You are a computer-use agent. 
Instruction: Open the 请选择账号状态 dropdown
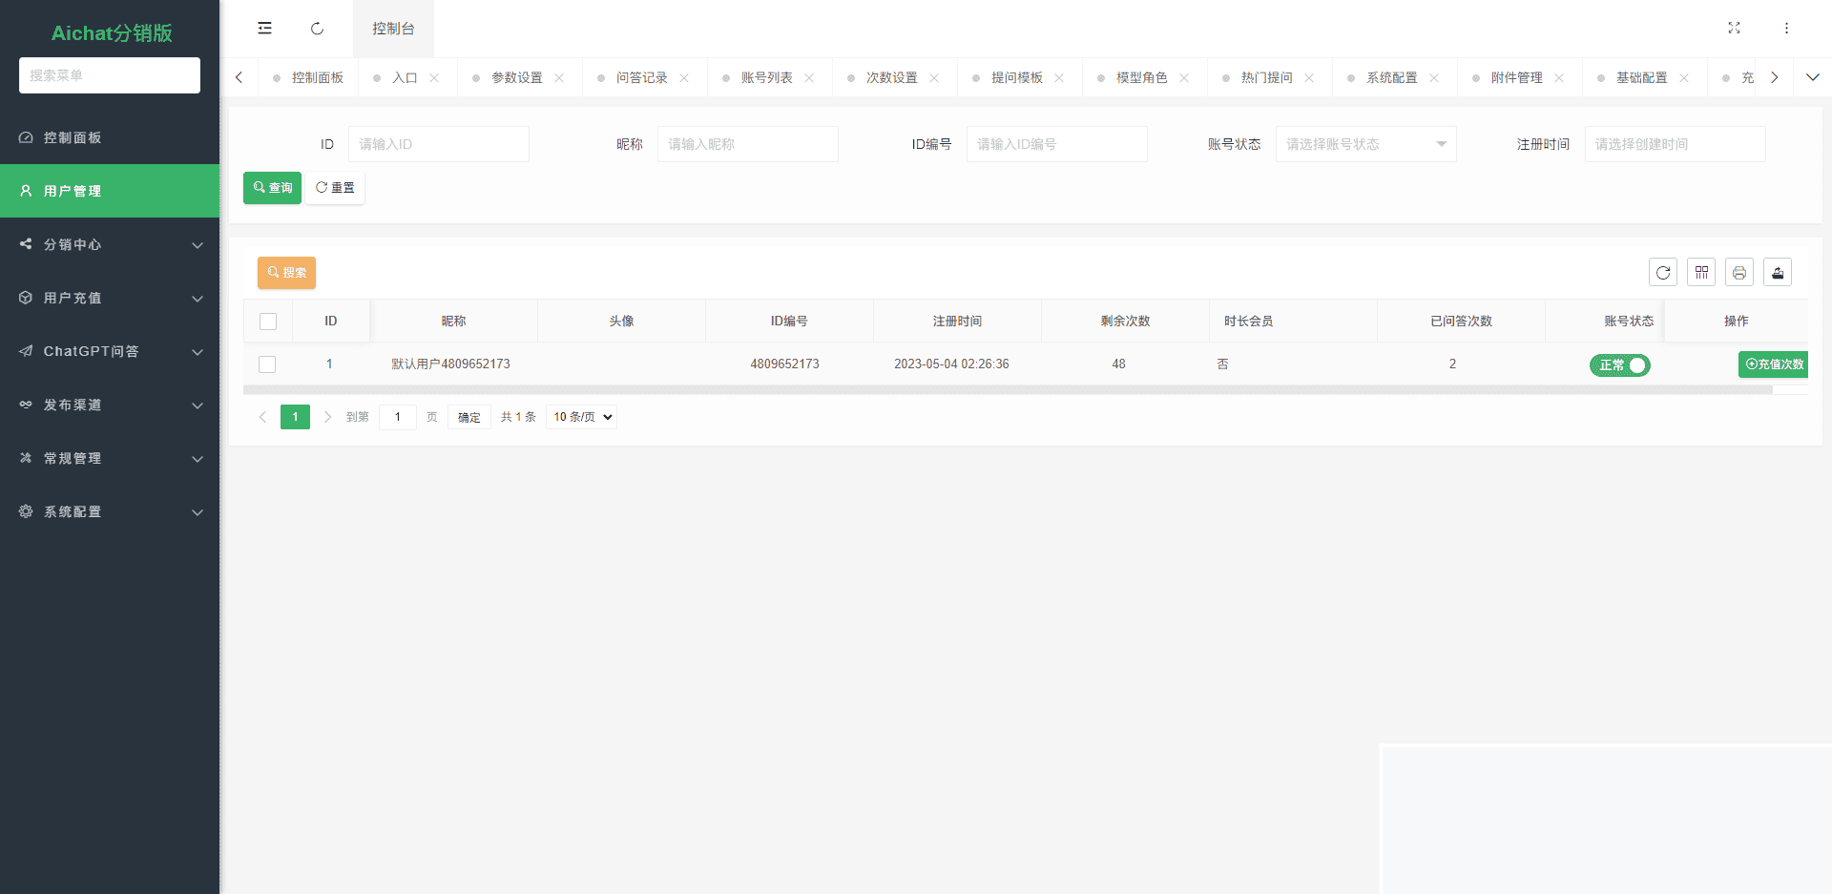tap(1365, 144)
